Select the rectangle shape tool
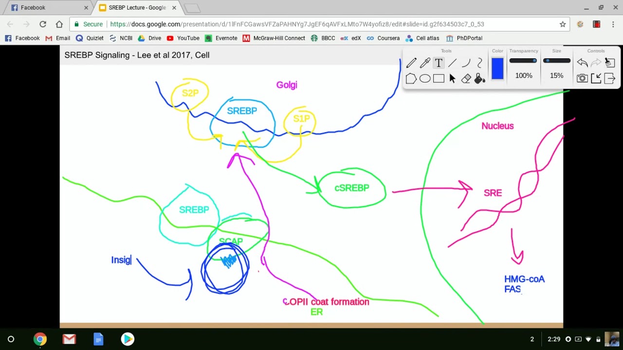The width and height of the screenshot is (623, 350). click(439, 78)
